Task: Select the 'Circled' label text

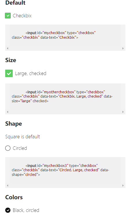Action: tap(20, 148)
